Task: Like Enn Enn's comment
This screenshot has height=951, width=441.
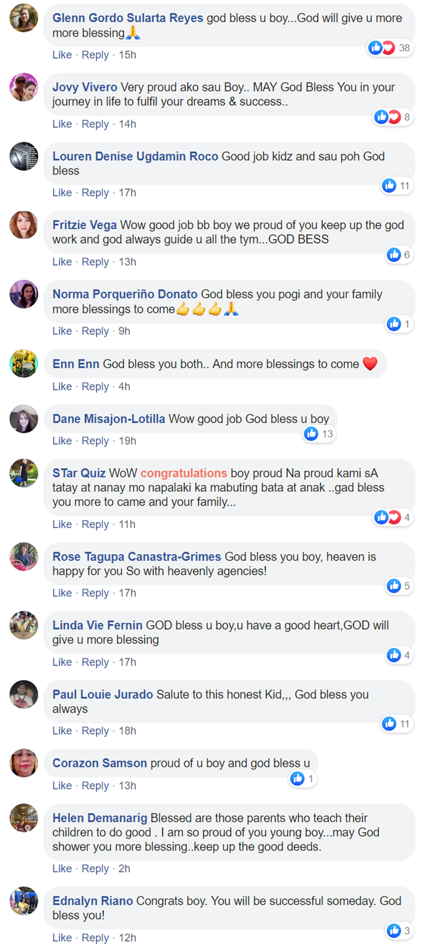Action: (62, 387)
